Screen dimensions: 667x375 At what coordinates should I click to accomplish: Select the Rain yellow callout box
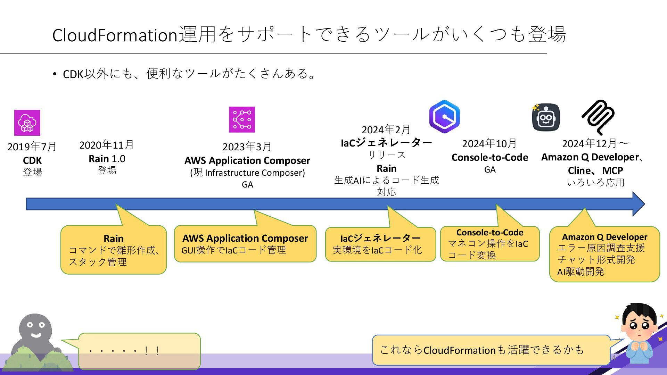114,250
